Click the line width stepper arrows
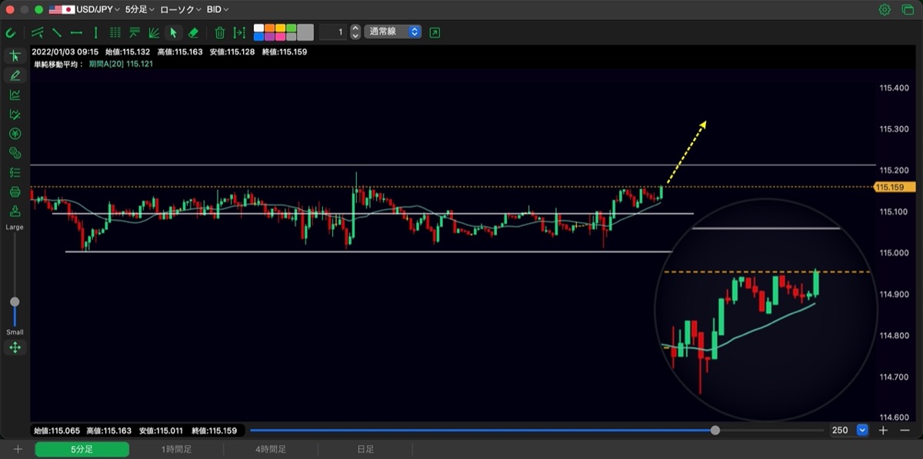Image resolution: width=923 pixels, height=459 pixels. [x=355, y=32]
